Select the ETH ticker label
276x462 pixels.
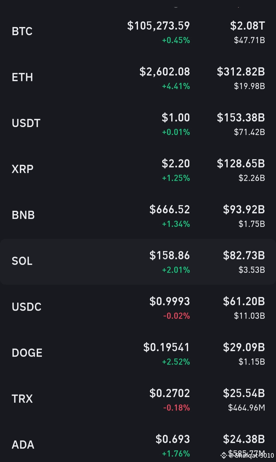pos(22,77)
